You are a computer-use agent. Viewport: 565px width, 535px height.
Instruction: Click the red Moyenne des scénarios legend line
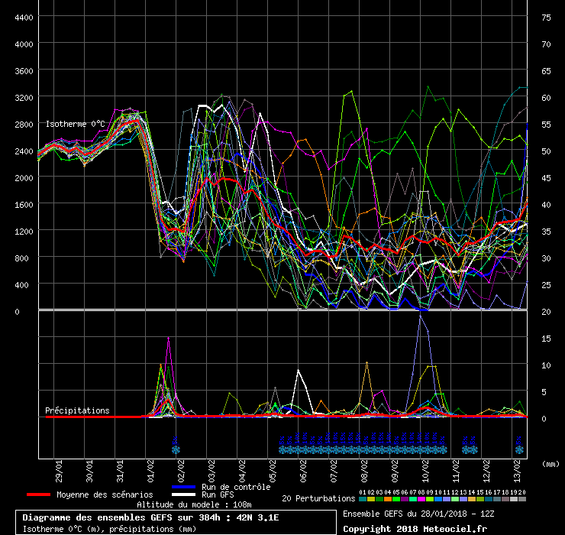[38, 494]
